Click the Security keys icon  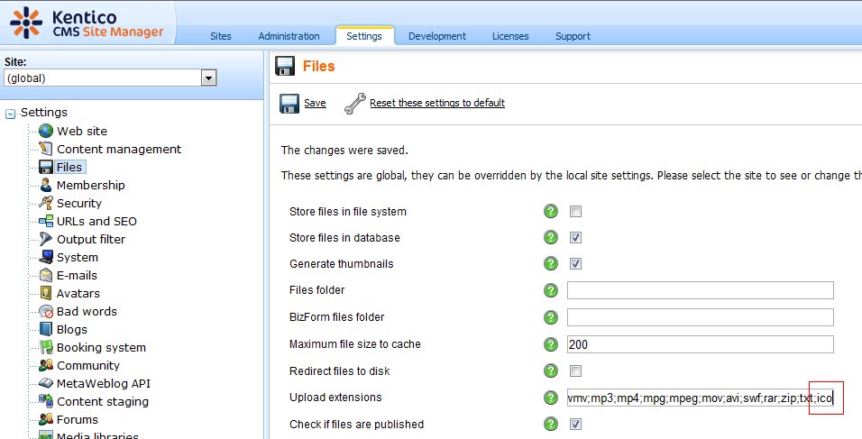tap(46, 204)
